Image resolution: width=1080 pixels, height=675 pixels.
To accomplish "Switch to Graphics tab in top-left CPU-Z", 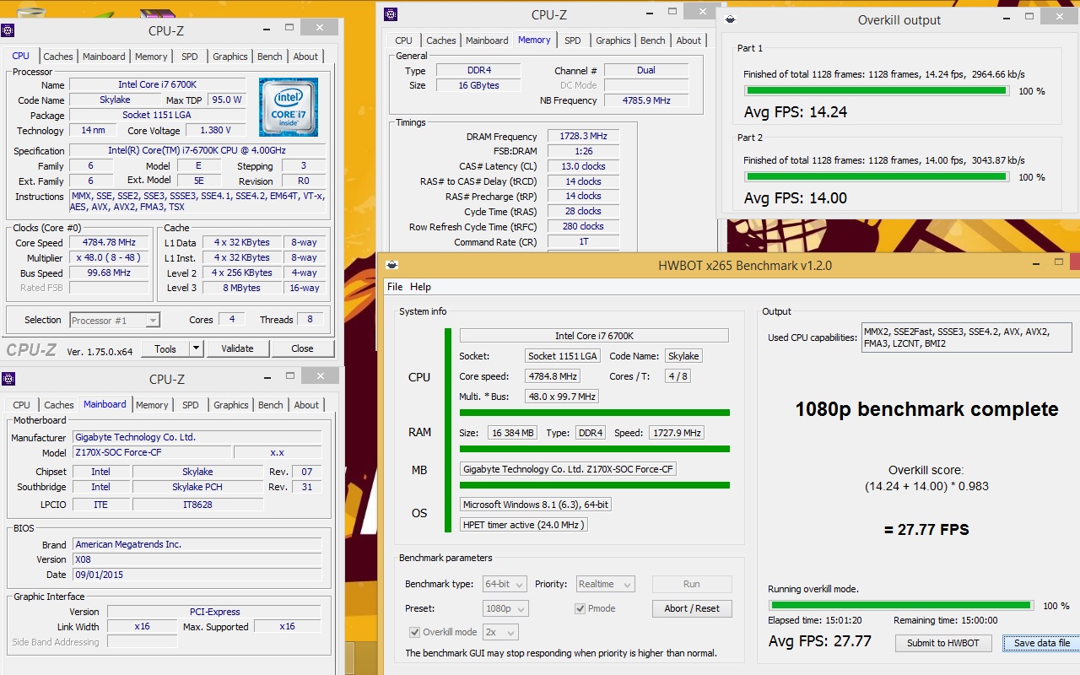I will 230,57.
